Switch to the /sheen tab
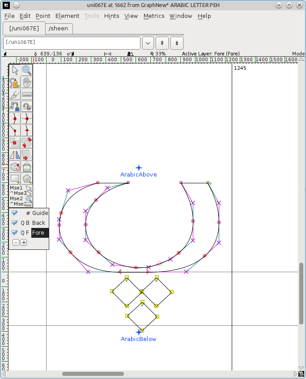The width and height of the screenshot is (306, 379). click(58, 29)
